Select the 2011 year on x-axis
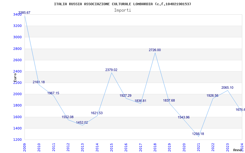245x153 pixels. click(54, 147)
